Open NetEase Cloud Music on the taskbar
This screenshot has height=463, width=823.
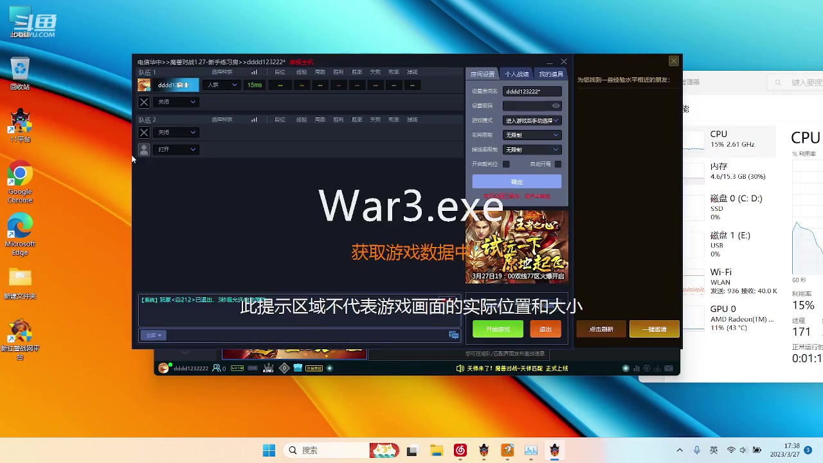tap(460, 450)
